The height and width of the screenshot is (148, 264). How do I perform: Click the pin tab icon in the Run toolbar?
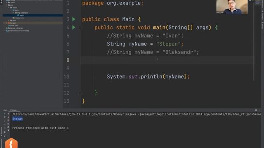point(5,136)
